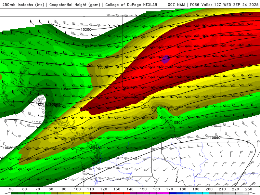Click the 80 knot value on the color scale
Viewport: 260px width, 195px height.
point(51,189)
